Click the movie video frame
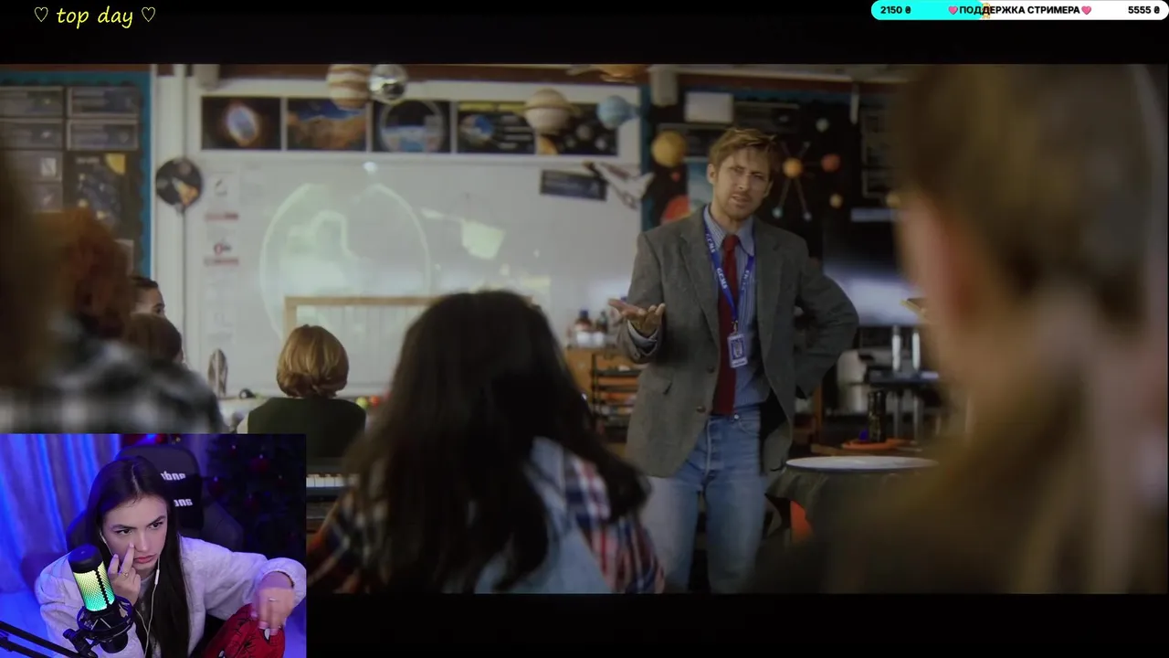 pyautogui.click(x=584, y=329)
